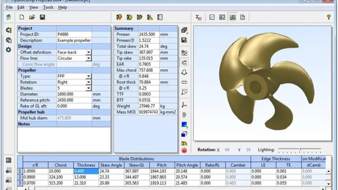Click the table scrollbar down arrow
This screenshot has width=338, height=190.
tap(328, 184)
